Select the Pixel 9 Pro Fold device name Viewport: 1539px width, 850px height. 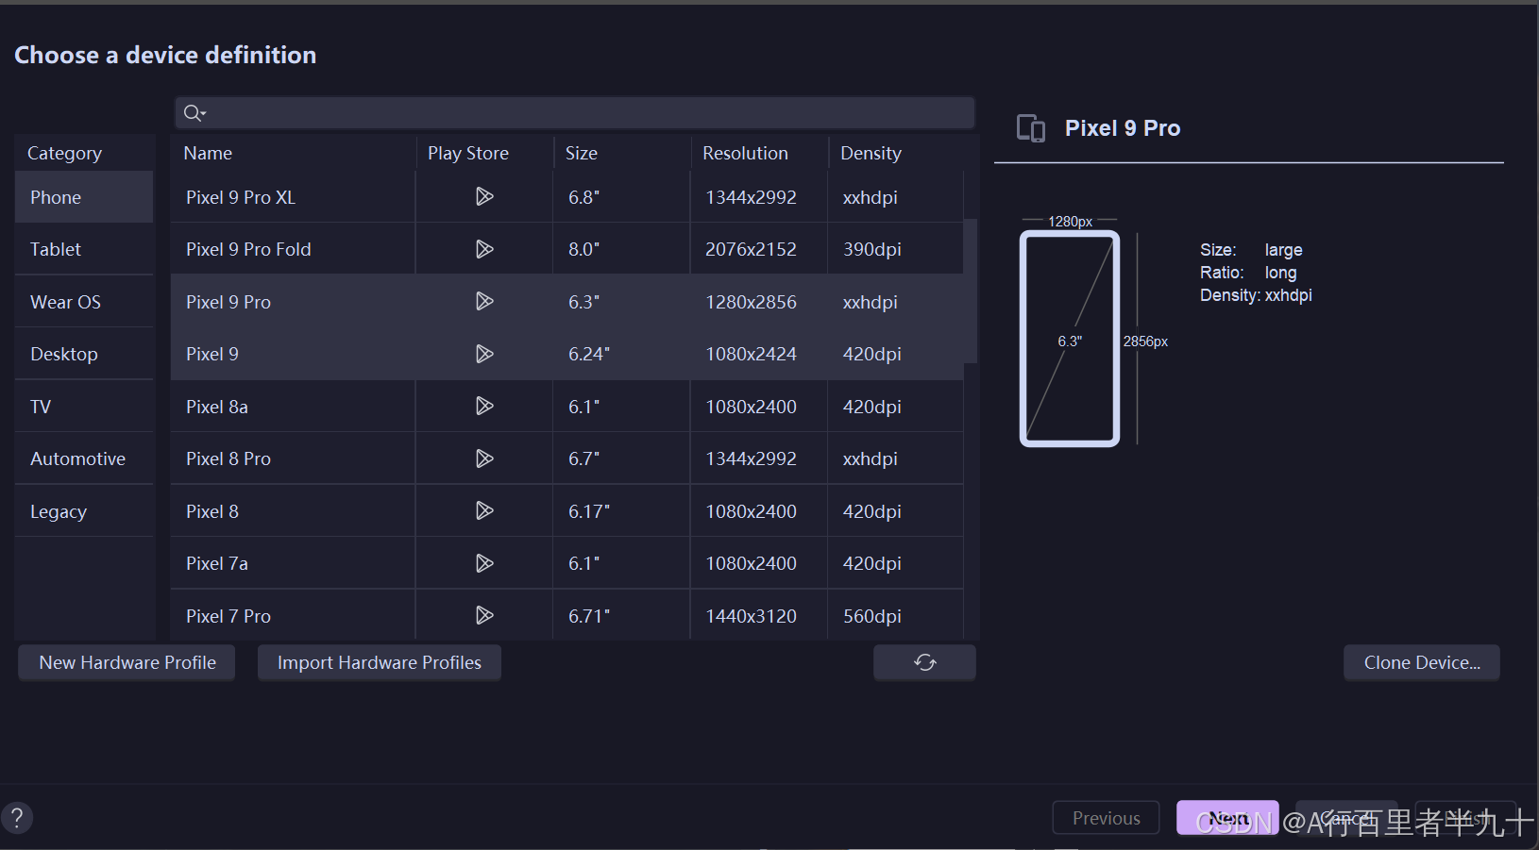tap(248, 249)
